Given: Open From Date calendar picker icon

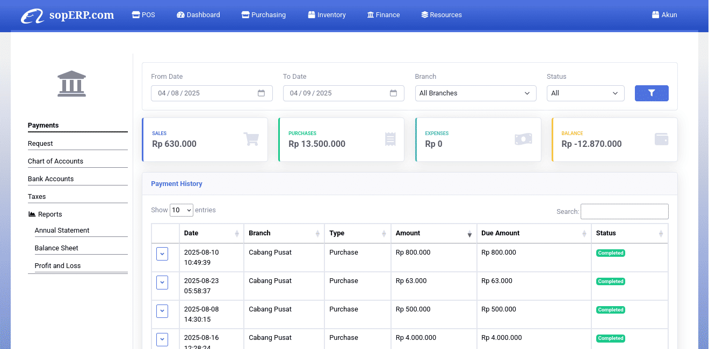Looking at the screenshot, I should click(261, 93).
